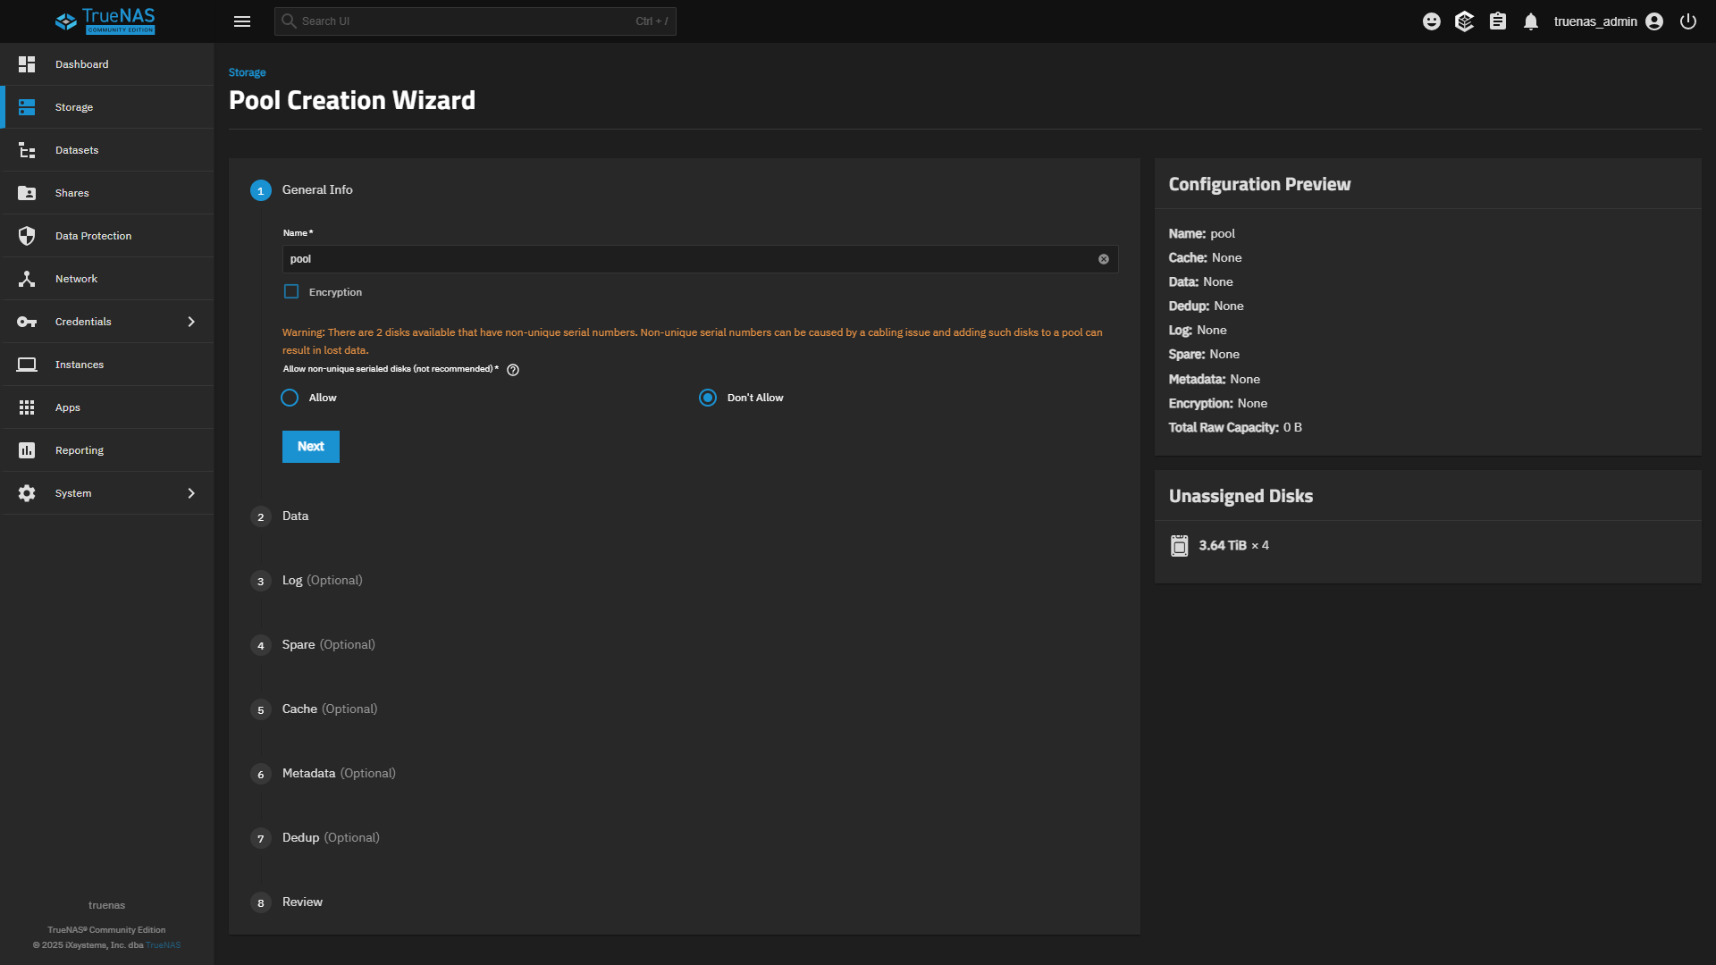The width and height of the screenshot is (1716, 965).
Task: Go to Data Protection page
Action: 93,236
